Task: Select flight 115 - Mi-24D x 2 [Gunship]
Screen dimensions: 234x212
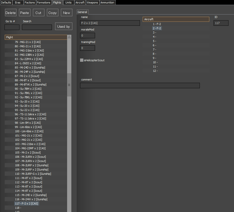Action: tap(31, 195)
